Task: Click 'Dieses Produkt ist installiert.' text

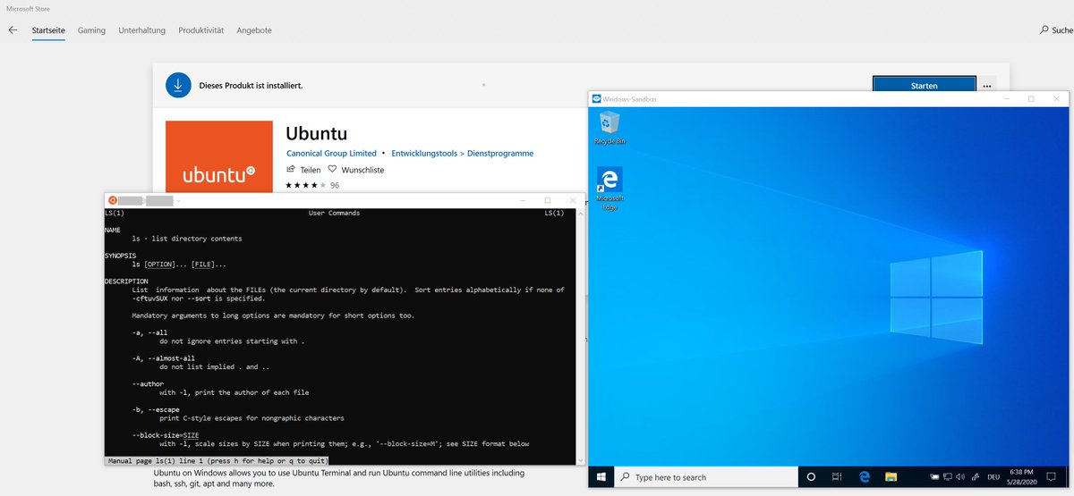Action: (251, 85)
